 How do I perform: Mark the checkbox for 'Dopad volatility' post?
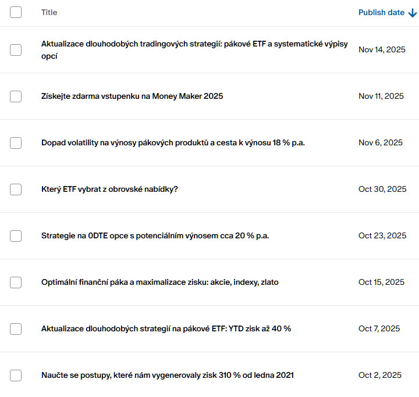point(16,143)
